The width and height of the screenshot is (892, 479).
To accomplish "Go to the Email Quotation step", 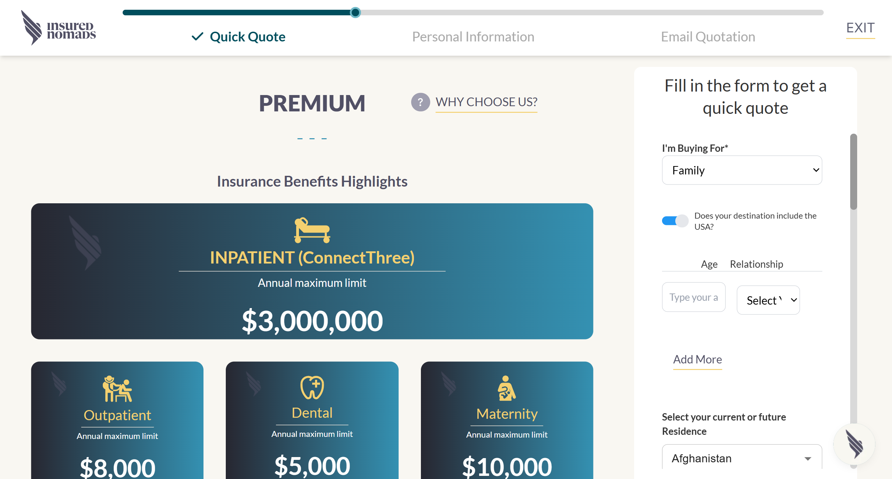I will 708,37.
